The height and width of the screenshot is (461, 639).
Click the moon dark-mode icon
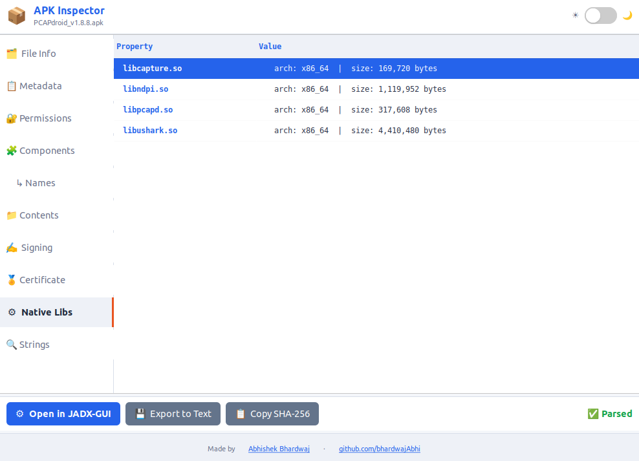pyautogui.click(x=627, y=16)
